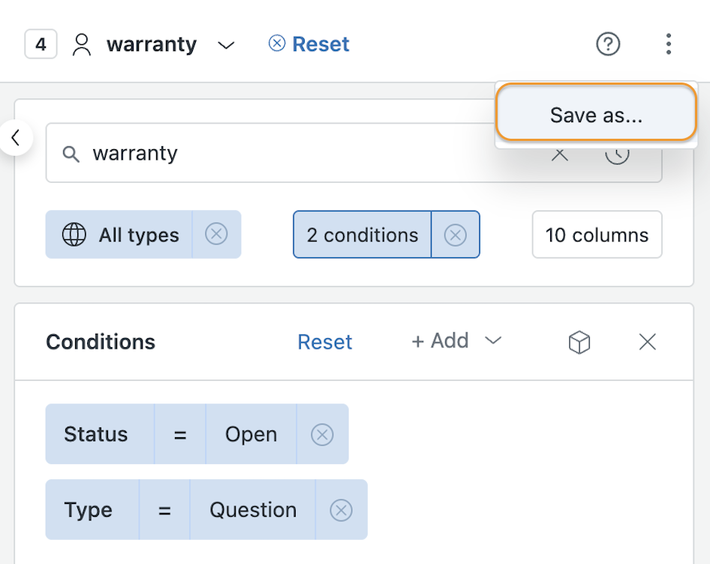
Task: Open the help question mark icon
Action: 608,44
